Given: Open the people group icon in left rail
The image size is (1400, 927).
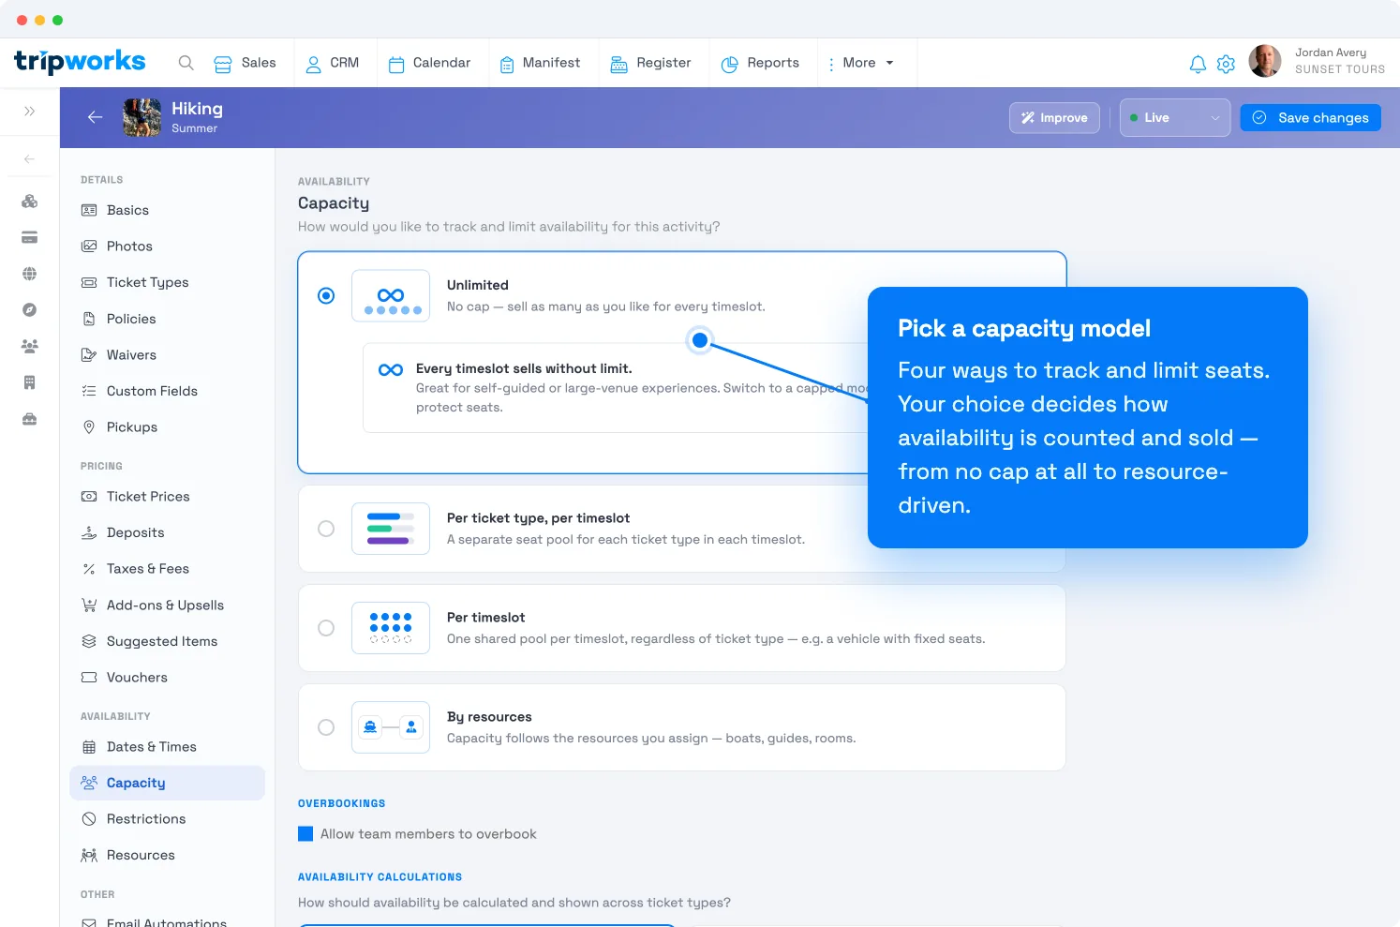Looking at the screenshot, I should click(x=30, y=347).
